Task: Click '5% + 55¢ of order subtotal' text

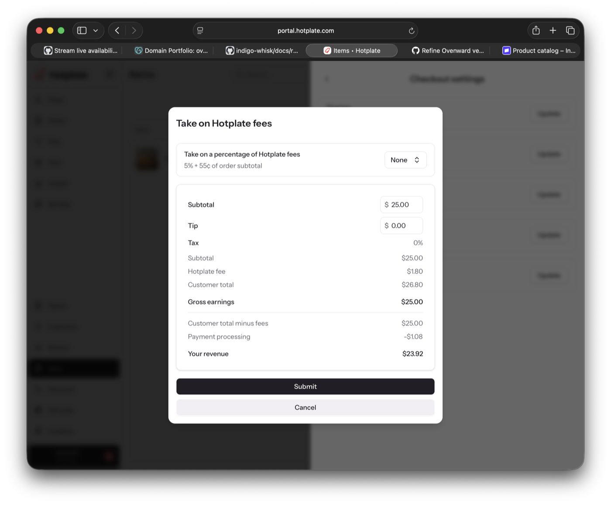Action: 223,166
